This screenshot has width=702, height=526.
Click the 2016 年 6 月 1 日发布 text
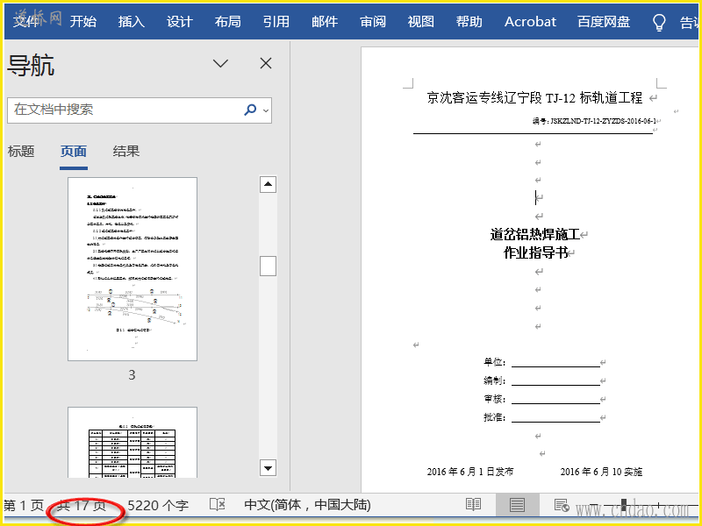pyautogui.click(x=470, y=472)
